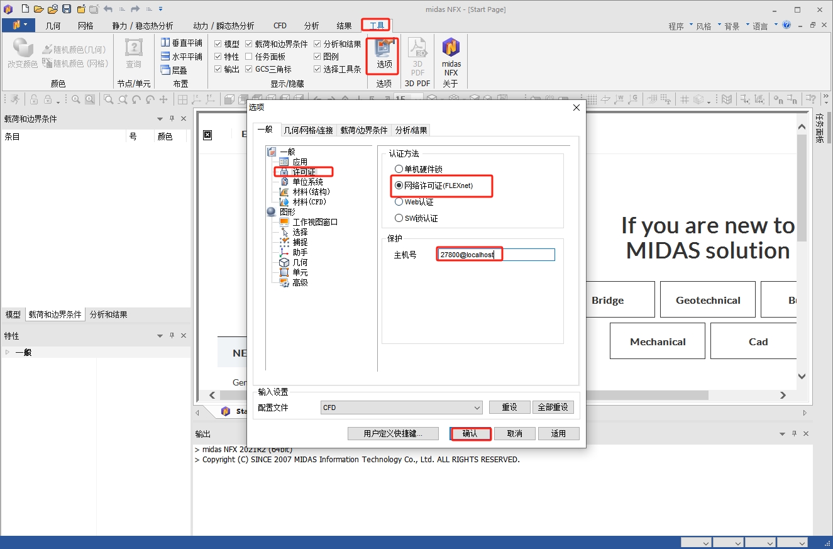
Task: Open the 分析/结果 dialog tab
Action: point(411,130)
